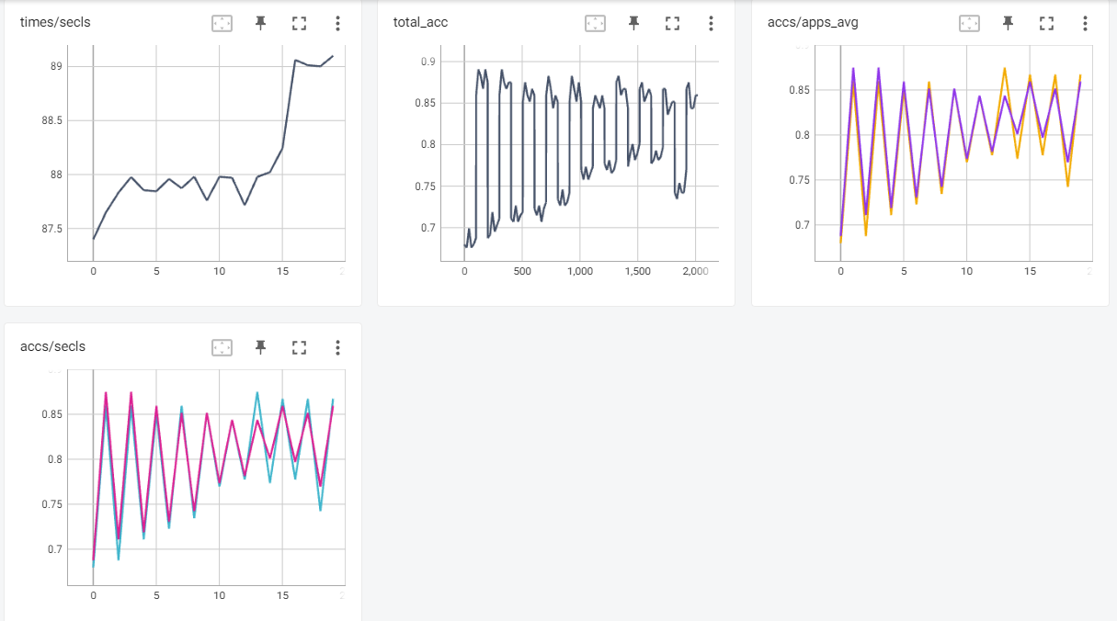Fit domain to data on total_acc chart
The height and width of the screenshot is (621, 1117).
coord(595,24)
